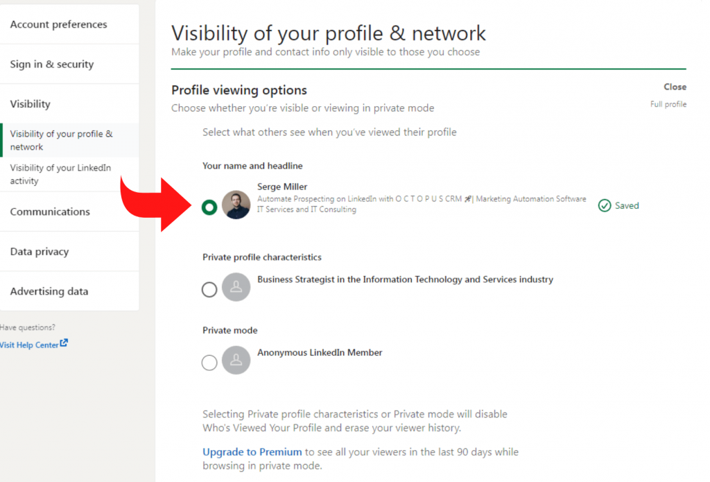The width and height of the screenshot is (710, 482).
Task: Expand the Visibility section in the sidebar
Action: click(x=30, y=103)
